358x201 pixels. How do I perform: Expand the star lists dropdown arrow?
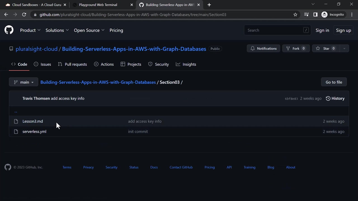point(344,49)
